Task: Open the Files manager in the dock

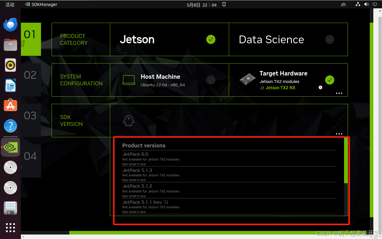Action: pyautogui.click(x=10, y=45)
